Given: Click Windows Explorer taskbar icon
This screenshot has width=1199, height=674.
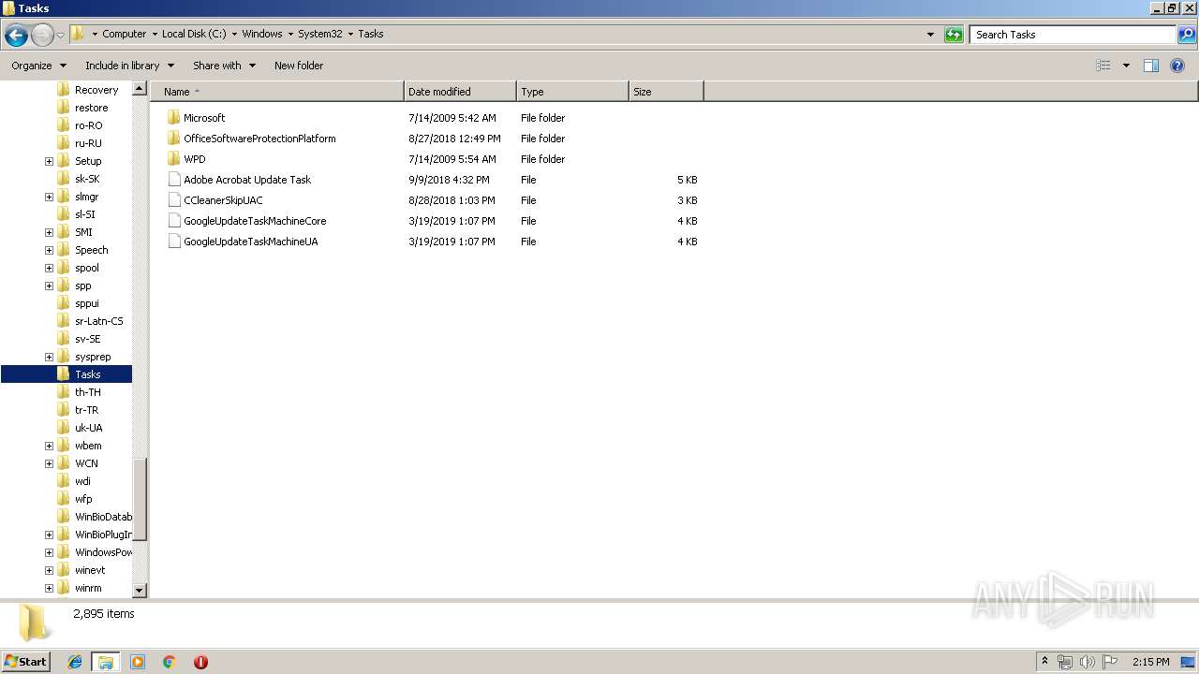Looking at the screenshot, I should [106, 662].
